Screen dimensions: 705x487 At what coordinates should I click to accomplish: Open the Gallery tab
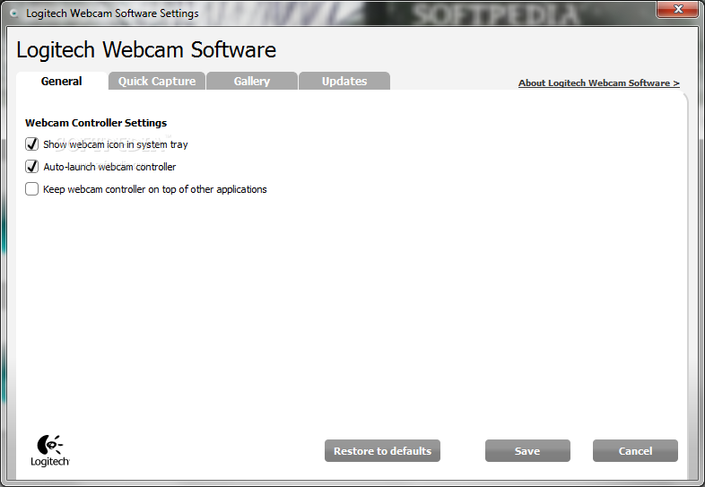click(x=252, y=81)
